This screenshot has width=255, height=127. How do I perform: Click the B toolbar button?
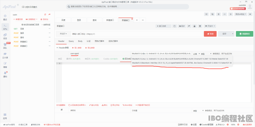coord(219,14)
